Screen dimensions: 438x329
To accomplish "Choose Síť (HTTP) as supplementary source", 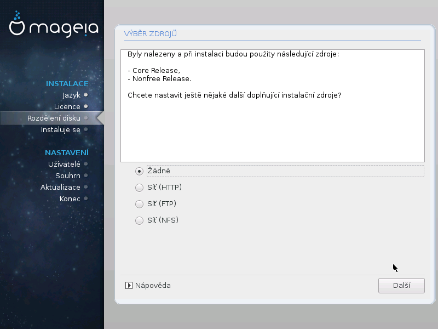I will [x=139, y=188].
